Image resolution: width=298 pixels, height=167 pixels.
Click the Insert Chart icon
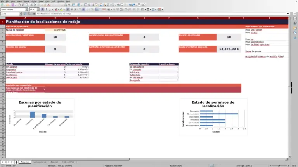click(104, 5)
